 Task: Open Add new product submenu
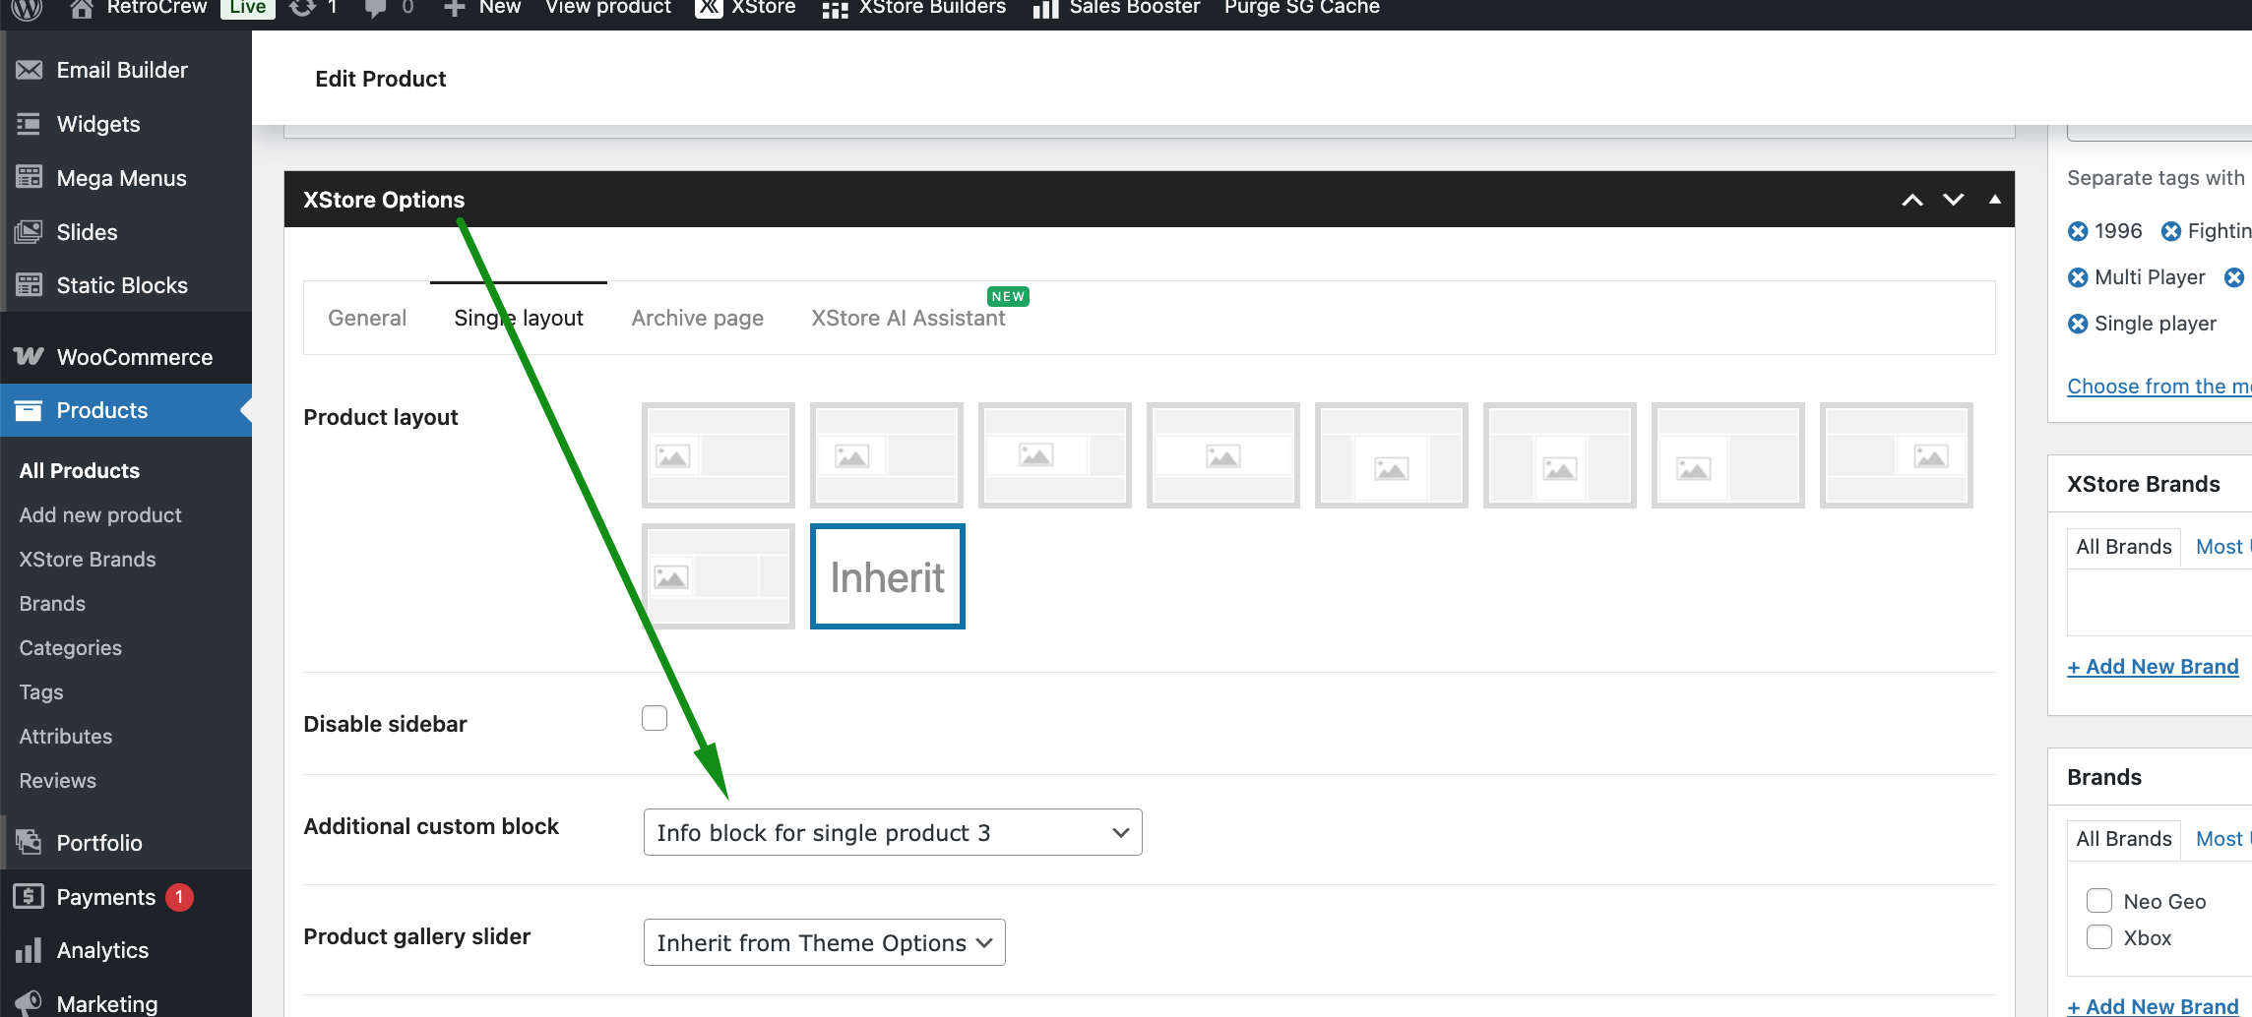(100, 515)
